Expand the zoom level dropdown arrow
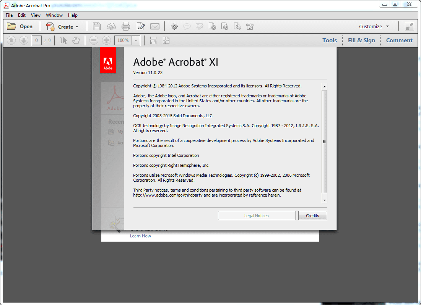 click(136, 40)
